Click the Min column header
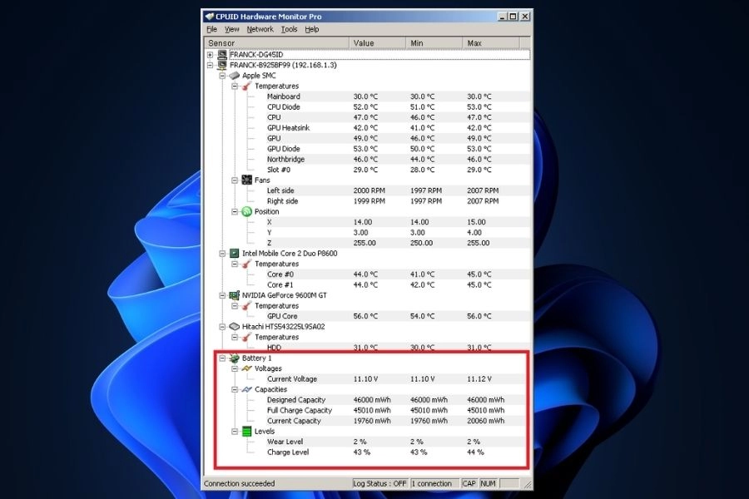 click(x=434, y=43)
